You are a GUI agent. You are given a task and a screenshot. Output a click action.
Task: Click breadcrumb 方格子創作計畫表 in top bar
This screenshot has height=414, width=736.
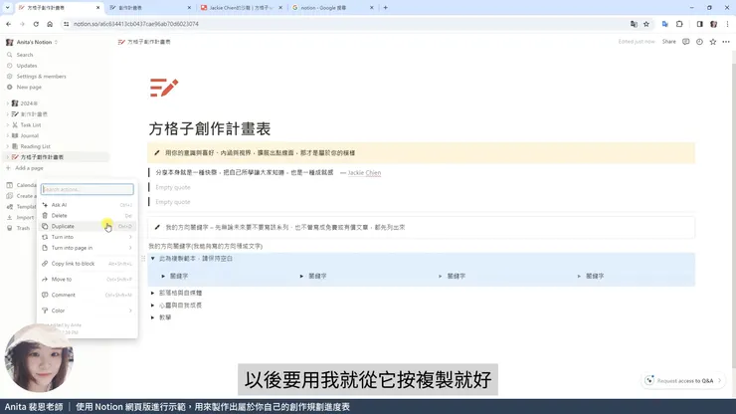[144, 42]
